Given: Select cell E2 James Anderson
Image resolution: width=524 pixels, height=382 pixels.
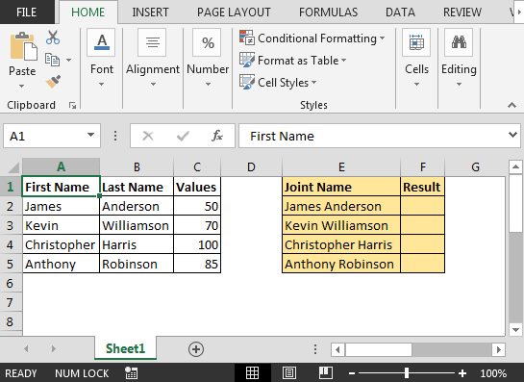Looking at the screenshot, I should pos(341,206).
